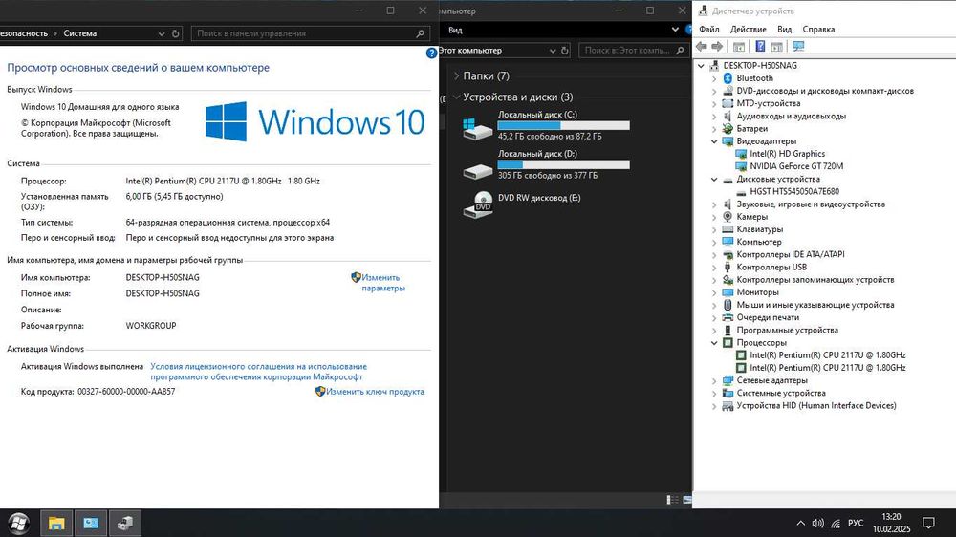
Task: Click the Local Disk (D:) usage bar
Action: pos(563,164)
